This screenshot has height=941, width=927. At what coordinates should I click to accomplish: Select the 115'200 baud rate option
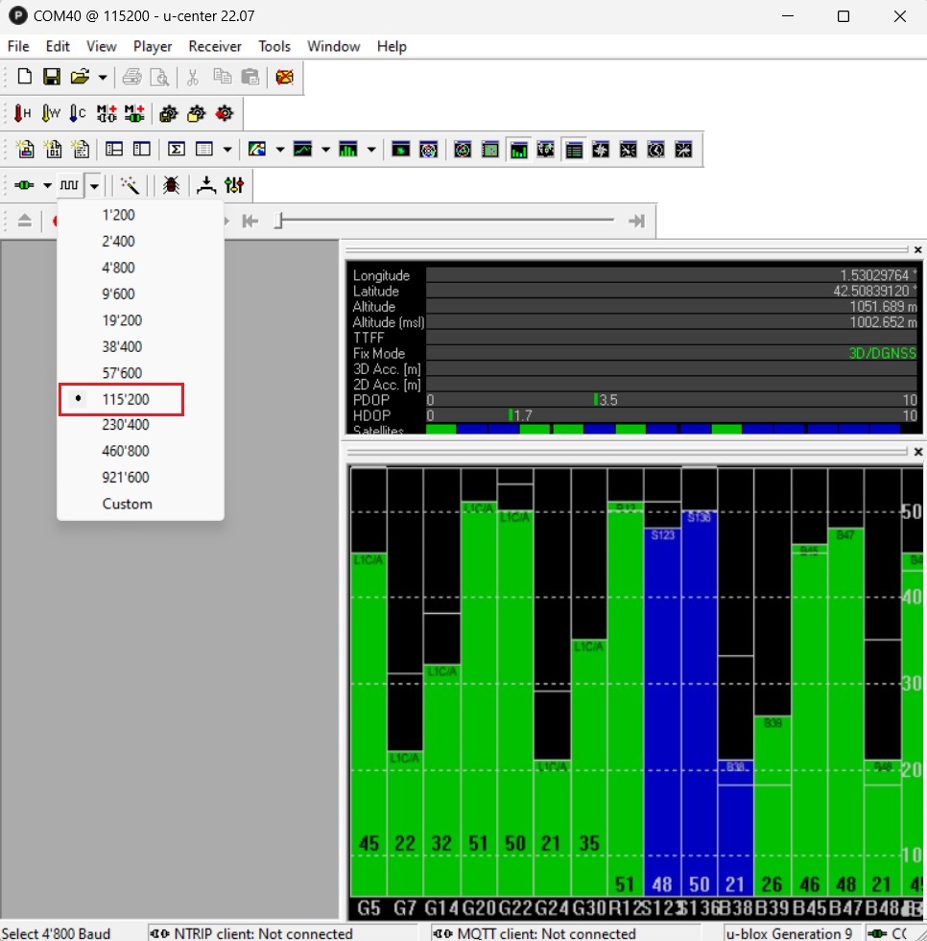tap(126, 399)
